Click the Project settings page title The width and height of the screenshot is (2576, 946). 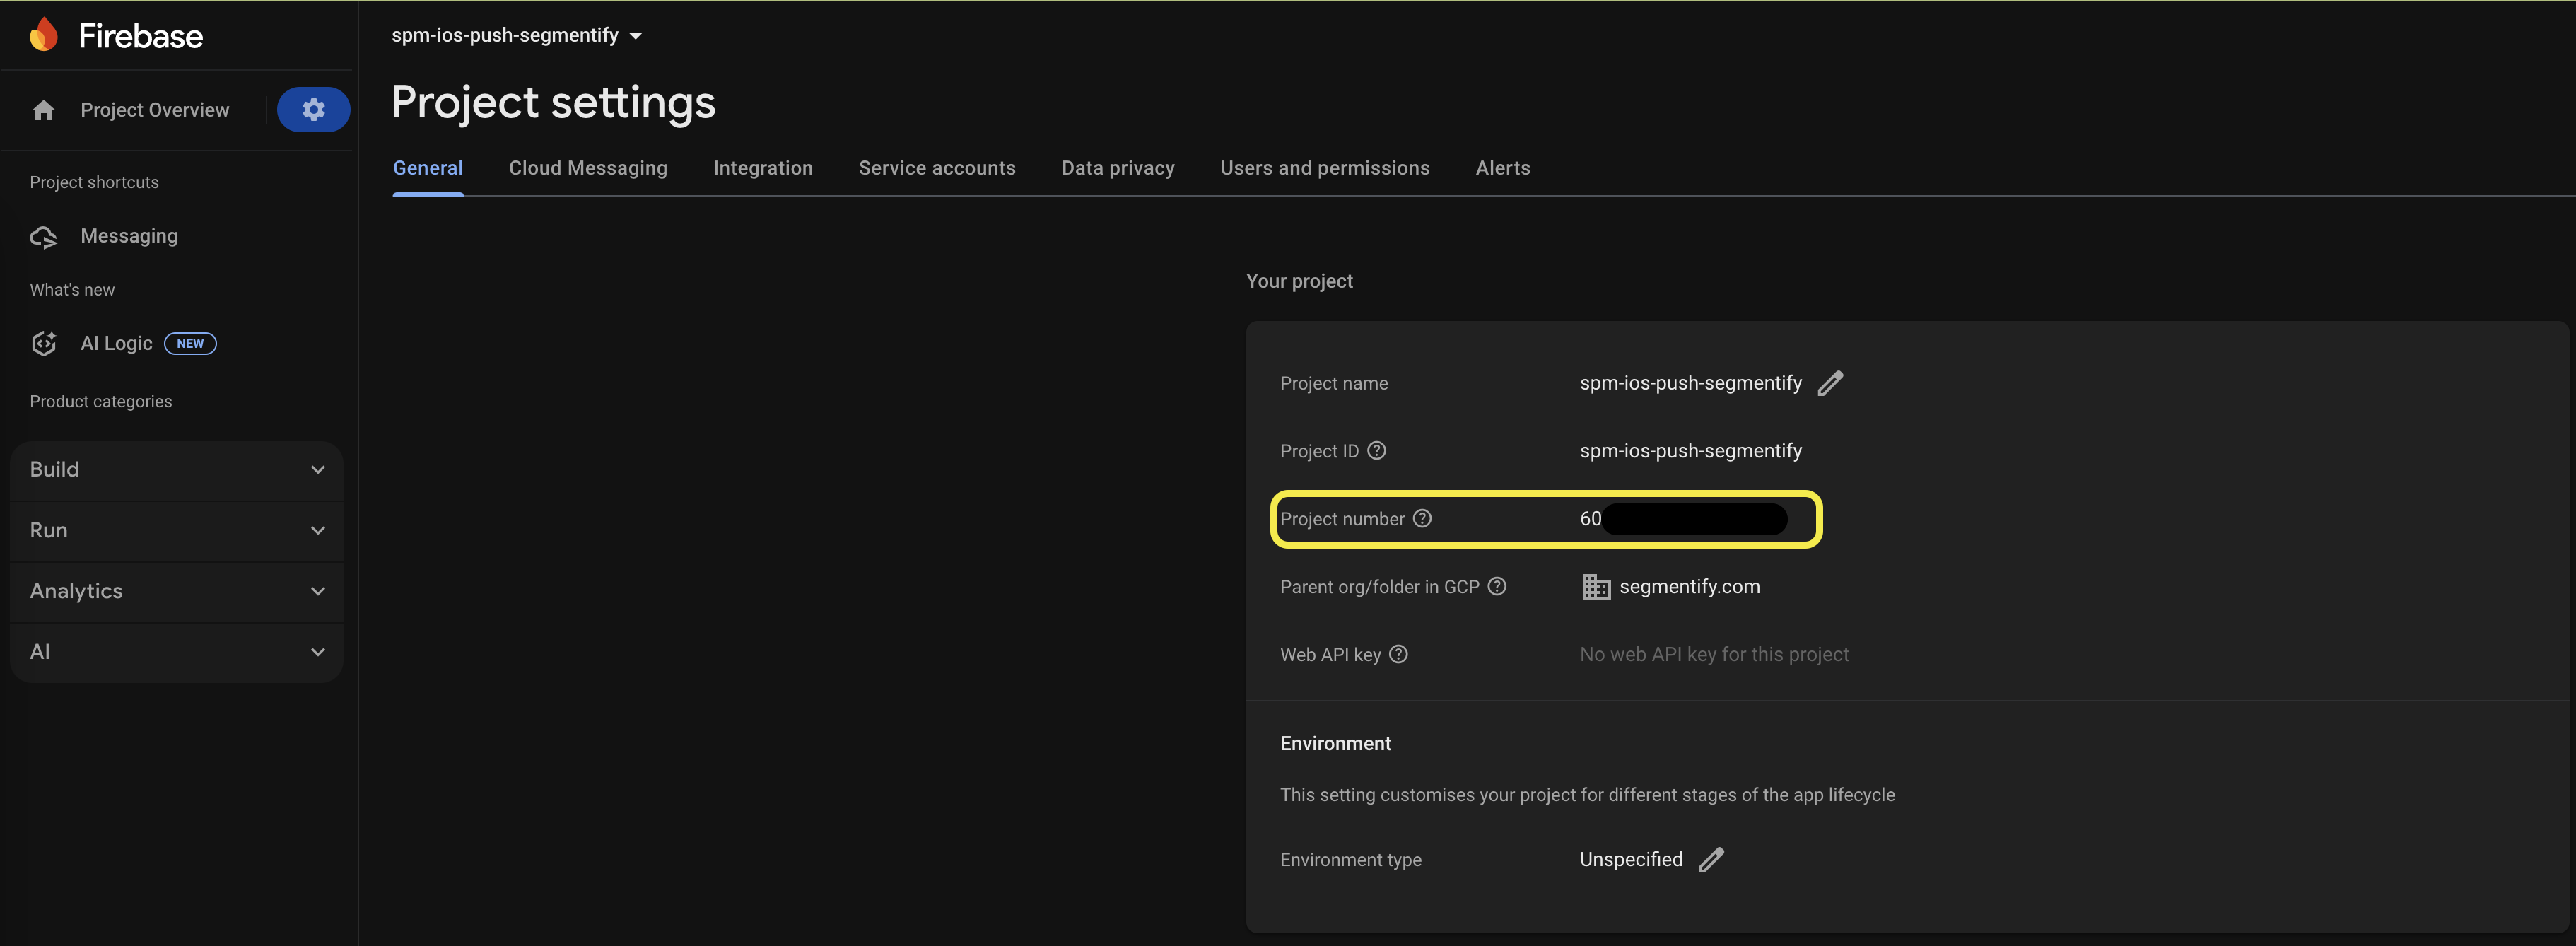pyautogui.click(x=553, y=102)
